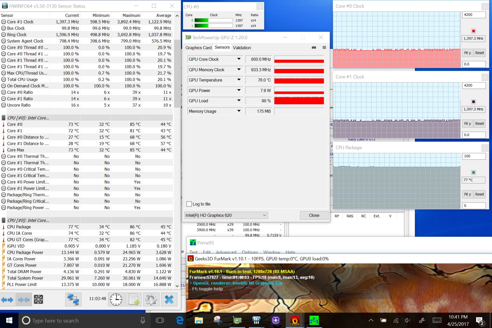Open the Action Center notifications icon
This screenshot has height=328, width=492.
pos(480,321)
